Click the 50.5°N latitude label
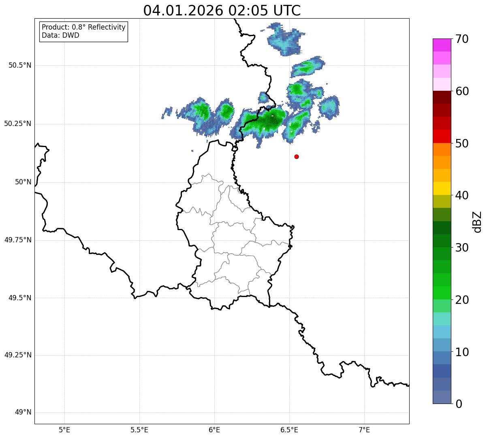 pos(19,65)
